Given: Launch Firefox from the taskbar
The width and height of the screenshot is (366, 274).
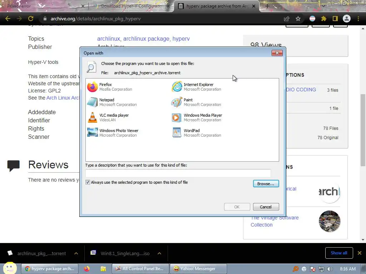Looking at the screenshot, I should click(x=87, y=269).
